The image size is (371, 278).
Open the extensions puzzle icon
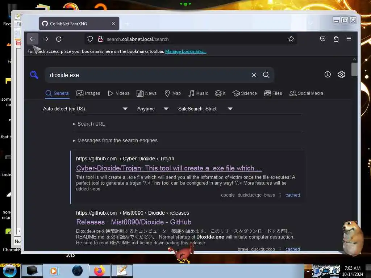(336, 39)
